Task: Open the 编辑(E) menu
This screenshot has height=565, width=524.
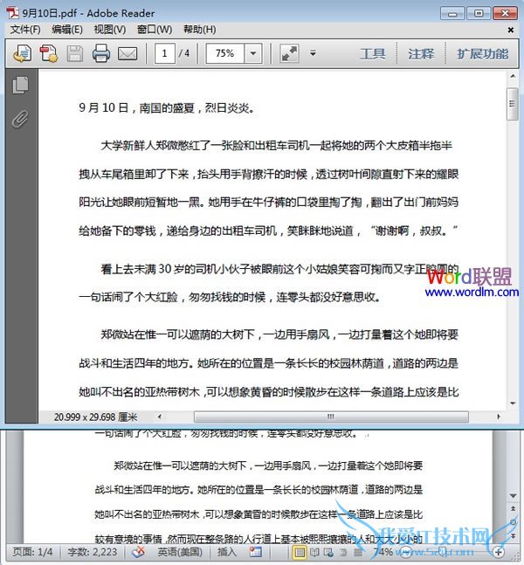Action: (x=67, y=30)
